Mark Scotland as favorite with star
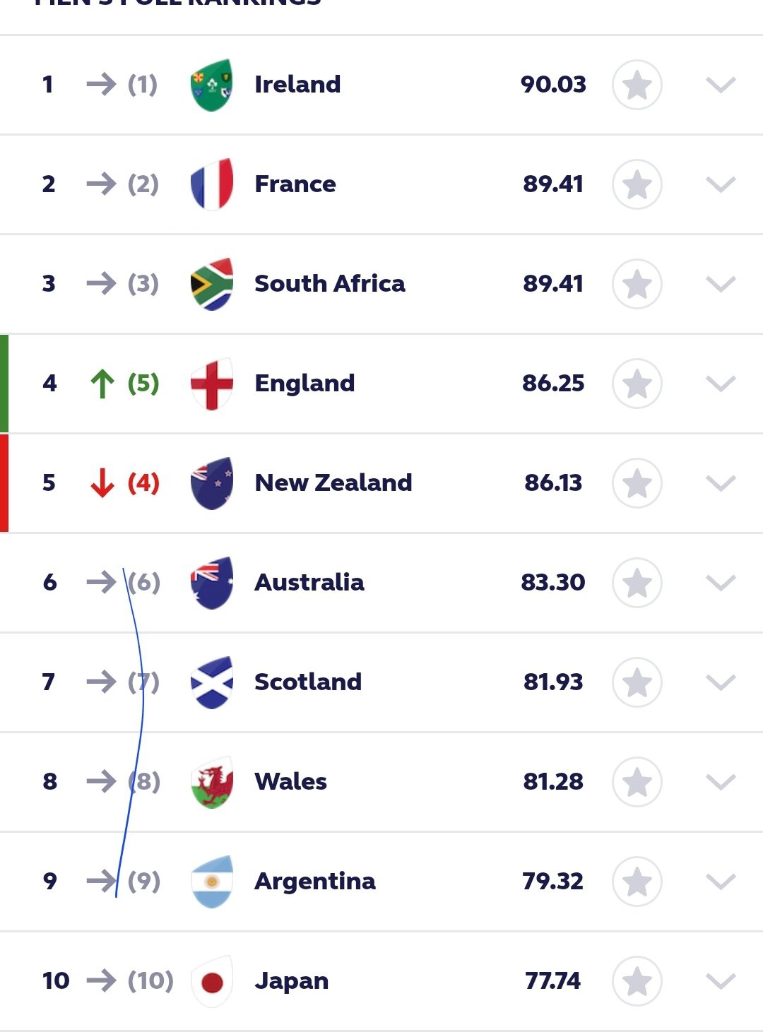Screen dimensions: 763x1032 pos(637,682)
